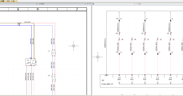The image size is (183, 96).
Task: Maximize the 04 - 主电路 child window
Action: [88, 4]
